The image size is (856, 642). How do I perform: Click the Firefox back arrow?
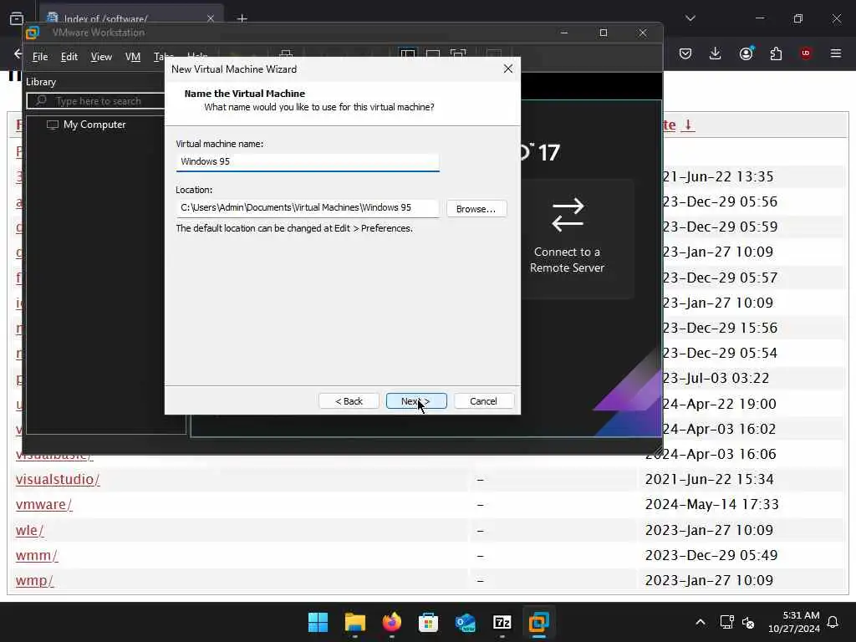click(x=18, y=53)
